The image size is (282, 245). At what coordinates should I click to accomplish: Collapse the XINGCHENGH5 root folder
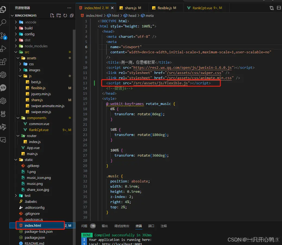[x=12, y=15]
